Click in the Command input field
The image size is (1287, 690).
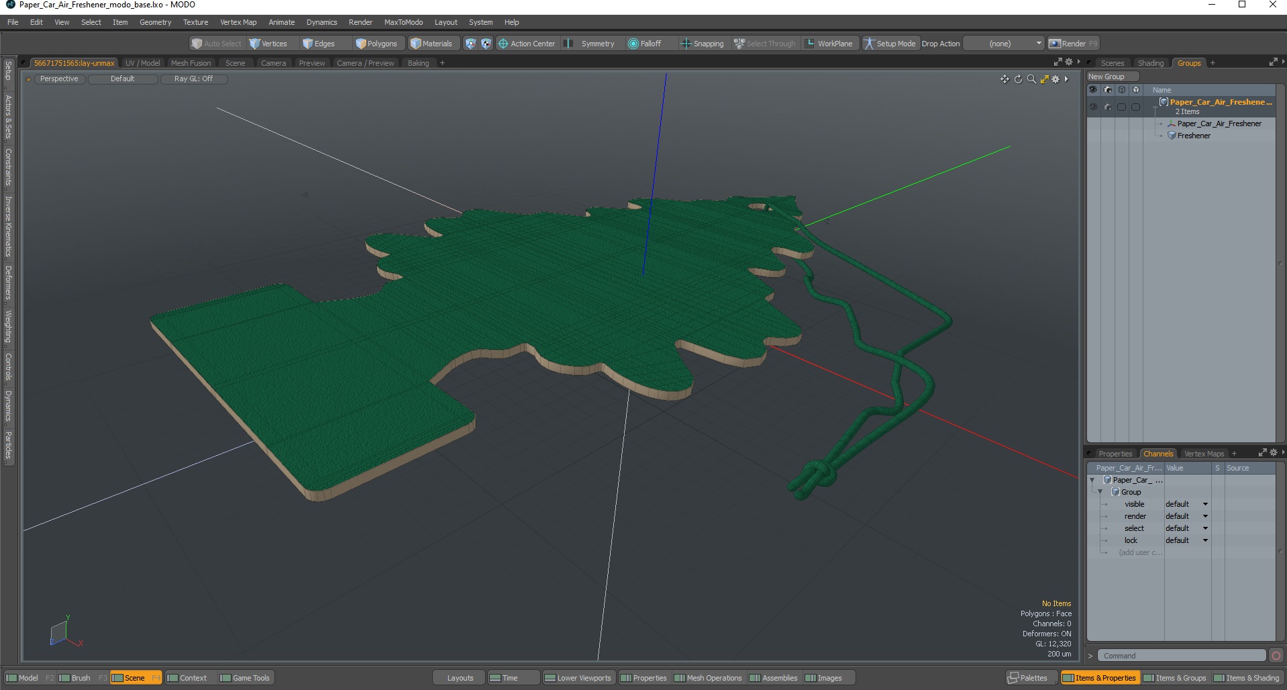(1182, 656)
